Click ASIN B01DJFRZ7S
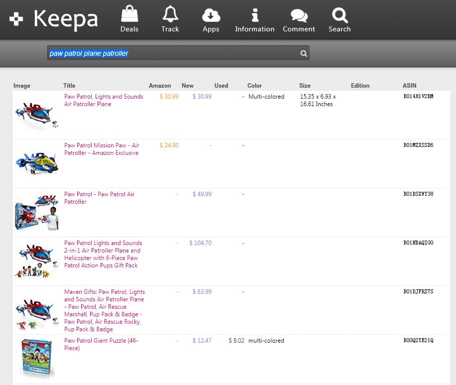This screenshot has width=456, height=385. point(418,291)
